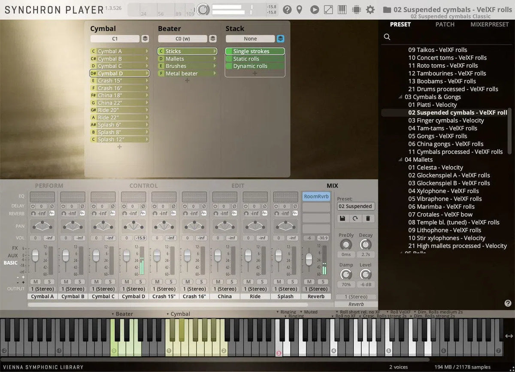The height and width of the screenshot is (372, 515).
Task: Click the play button in top toolbar
Action: (315, 9)
